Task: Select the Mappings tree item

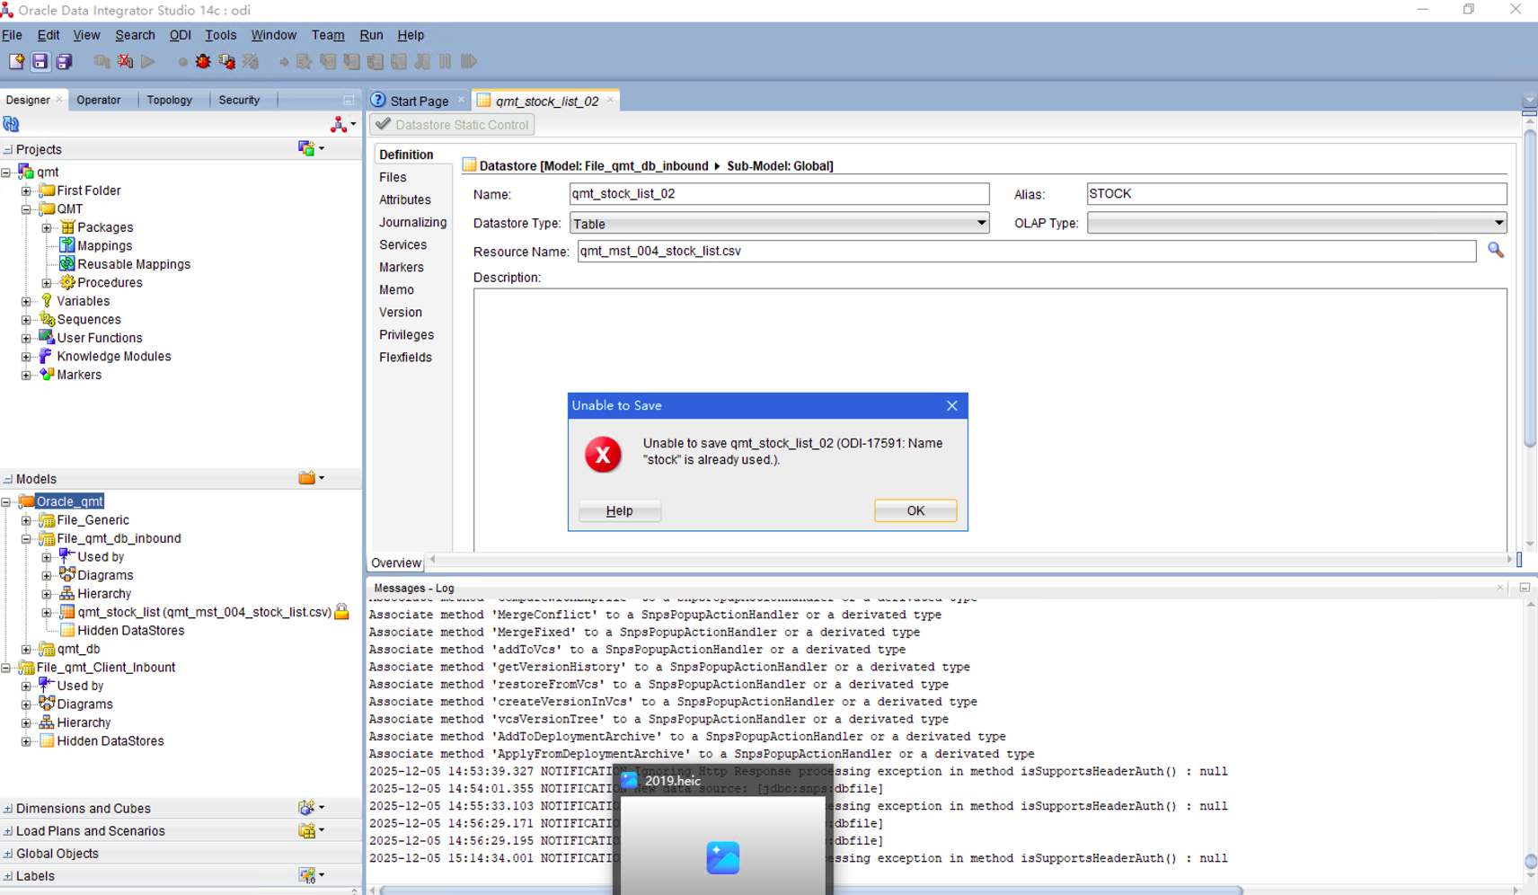Action: 104,245
